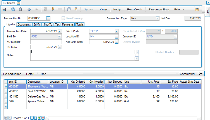Open the Req Ship Date calendar dropdown
The image size is (210, 120).
116,42
